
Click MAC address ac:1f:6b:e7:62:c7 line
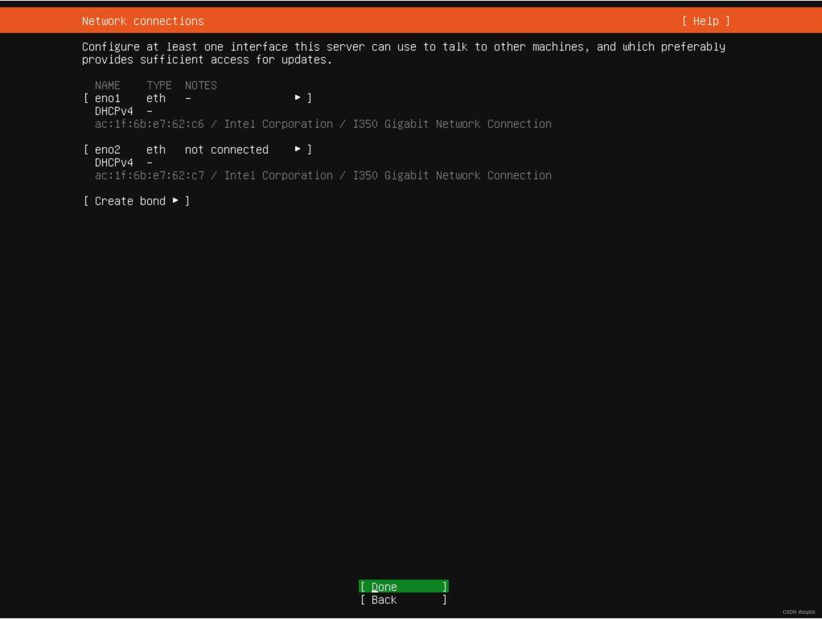coord(323,175)
